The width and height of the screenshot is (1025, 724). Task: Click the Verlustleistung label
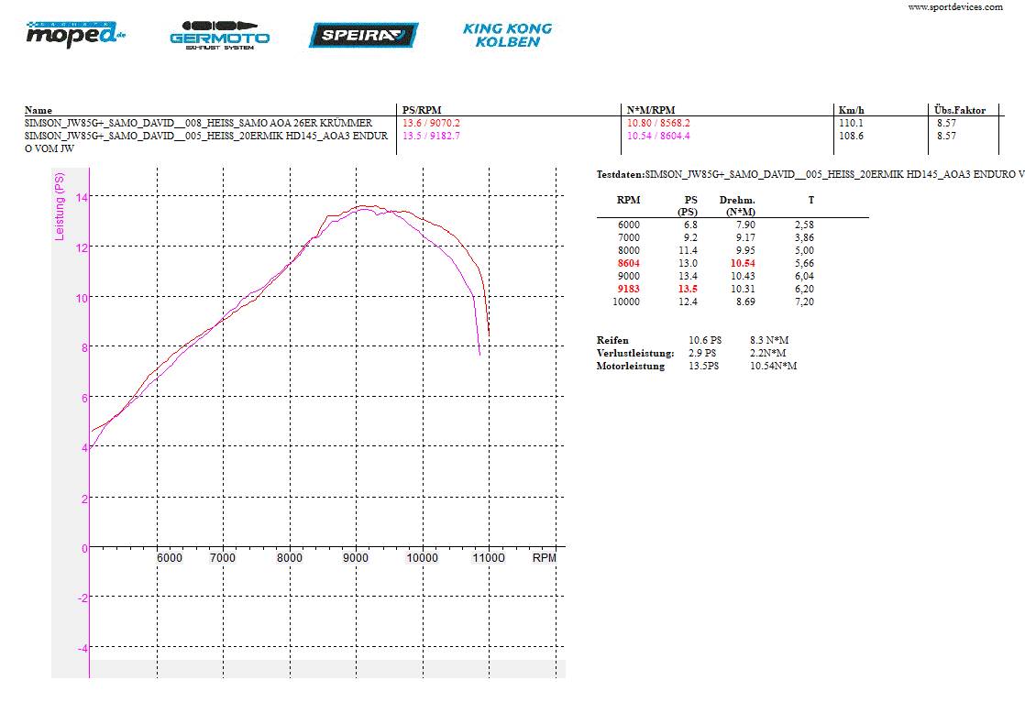click(635, 353)
